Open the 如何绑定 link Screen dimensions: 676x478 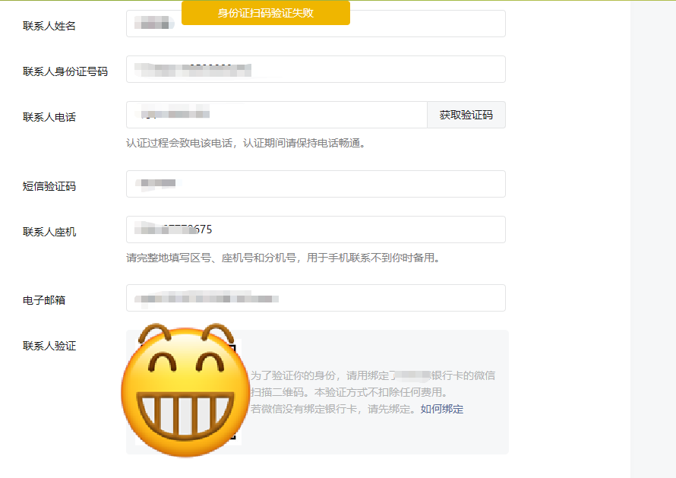[442, 409]
